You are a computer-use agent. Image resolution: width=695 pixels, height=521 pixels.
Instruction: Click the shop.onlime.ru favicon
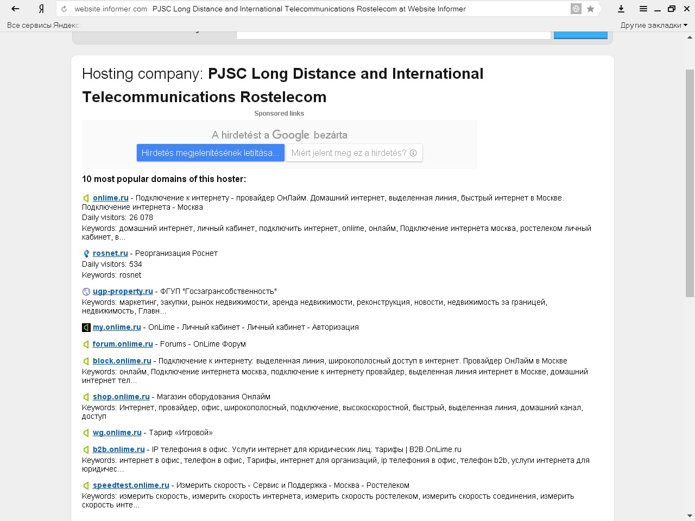(x=86, y=397)
